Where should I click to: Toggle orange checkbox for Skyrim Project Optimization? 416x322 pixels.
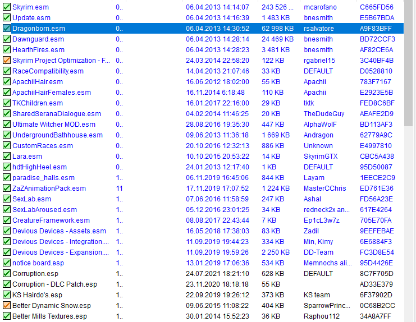tap(7, 61)
